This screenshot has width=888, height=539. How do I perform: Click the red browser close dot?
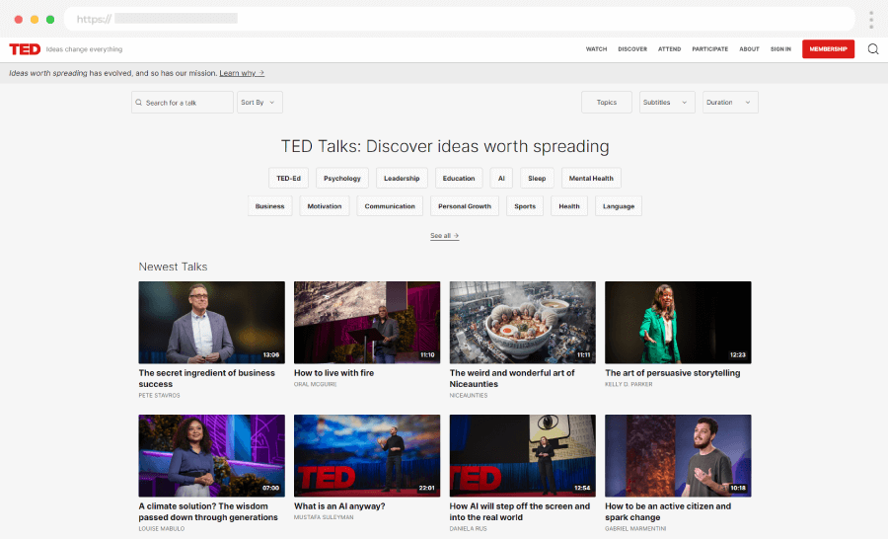pos(18,20)
